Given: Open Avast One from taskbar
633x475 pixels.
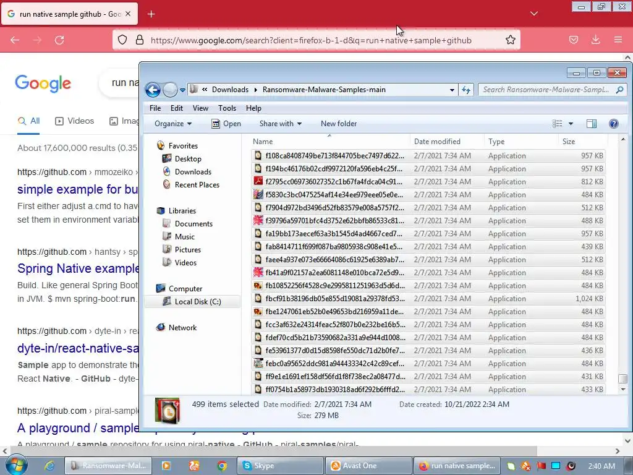Looking at the screenshot, I should click(x=368, y=466).
